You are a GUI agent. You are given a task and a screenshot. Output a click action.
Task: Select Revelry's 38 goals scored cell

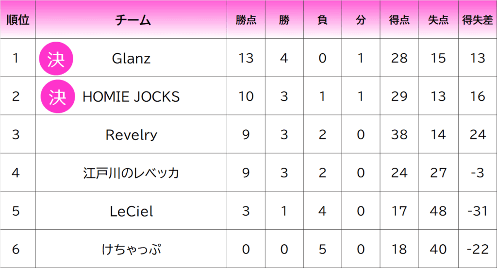[399, 134]
